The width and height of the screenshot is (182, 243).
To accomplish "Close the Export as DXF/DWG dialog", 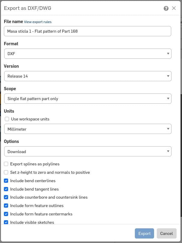I will [174, 8].
